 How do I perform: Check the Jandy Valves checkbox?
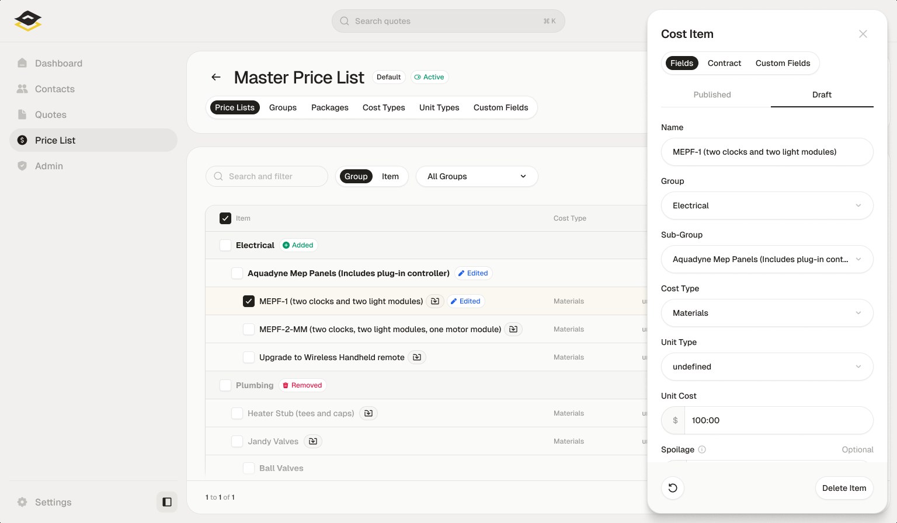point(237,441)
